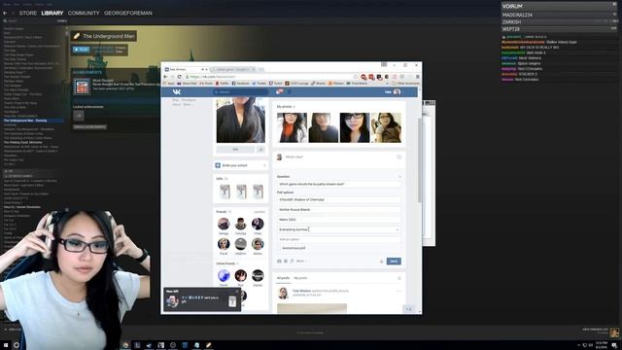Viewport: 622px width, 350px height.
Task: Toggle the Anonymous poll checkbox
Action: (279, 248)
